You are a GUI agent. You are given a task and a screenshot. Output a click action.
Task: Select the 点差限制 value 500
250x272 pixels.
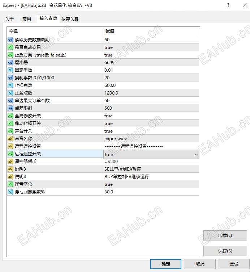(151, 108)
